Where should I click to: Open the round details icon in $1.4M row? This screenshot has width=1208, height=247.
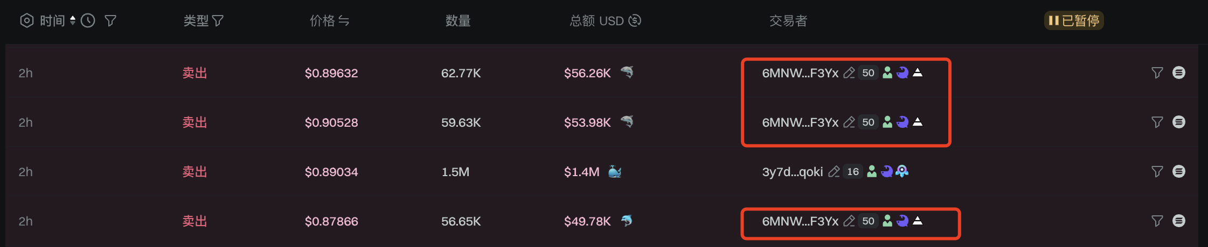click(1179, 172)
